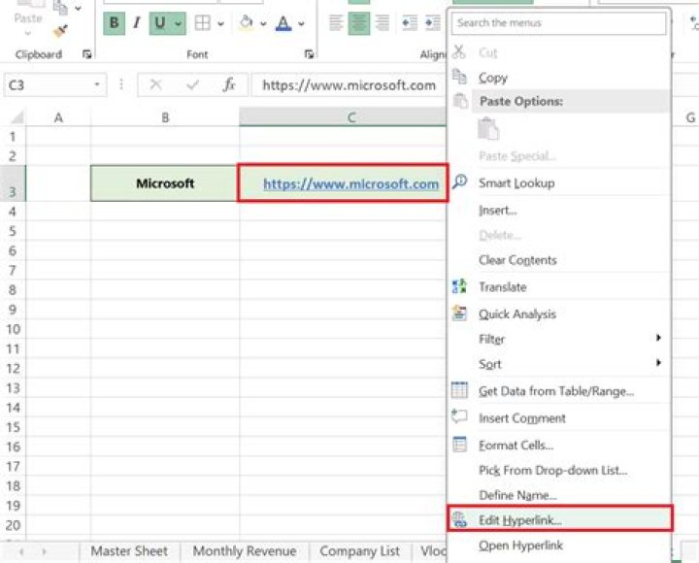Click the formula bar Enter checkmark icon
Viewport: 699px width, 563px height.
coord(192,84)
